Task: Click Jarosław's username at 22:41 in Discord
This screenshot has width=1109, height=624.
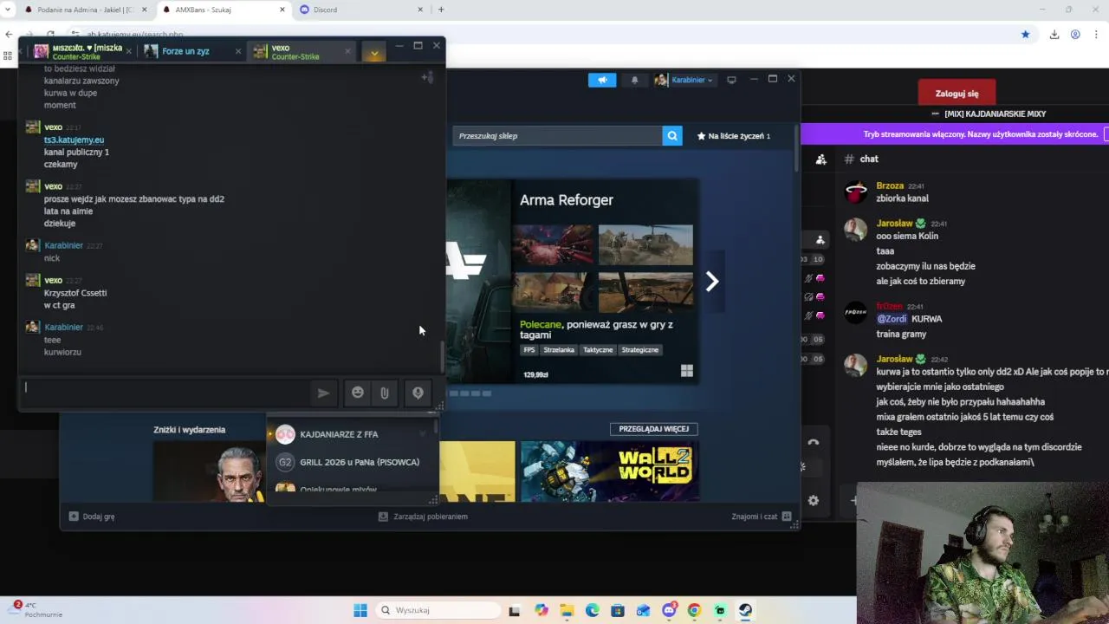Action: [x=895, y=224]
